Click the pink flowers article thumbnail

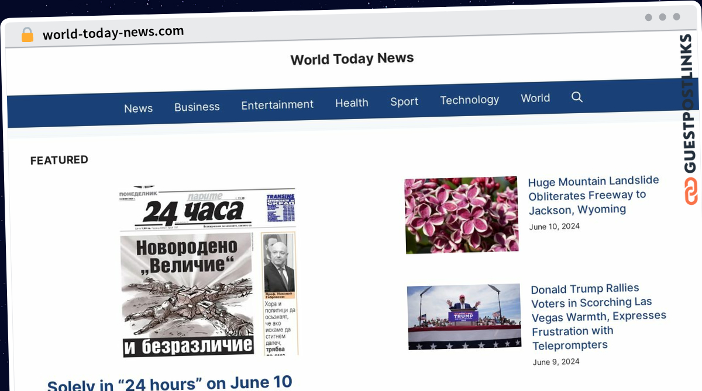[x=462, y=215]
